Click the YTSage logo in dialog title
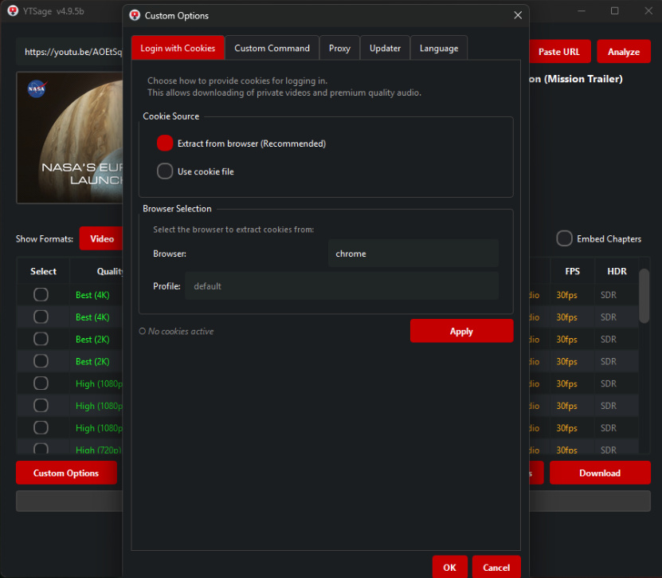This screenshot has height=578, width=662. pyautogui.click(x=135, y=15)
